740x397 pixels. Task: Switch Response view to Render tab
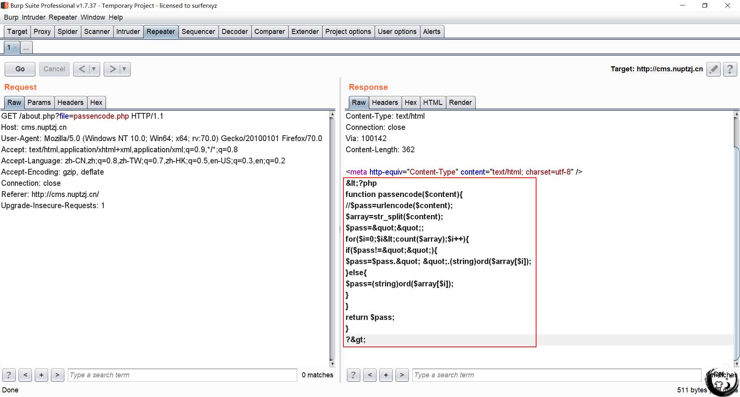coord(460,103)
